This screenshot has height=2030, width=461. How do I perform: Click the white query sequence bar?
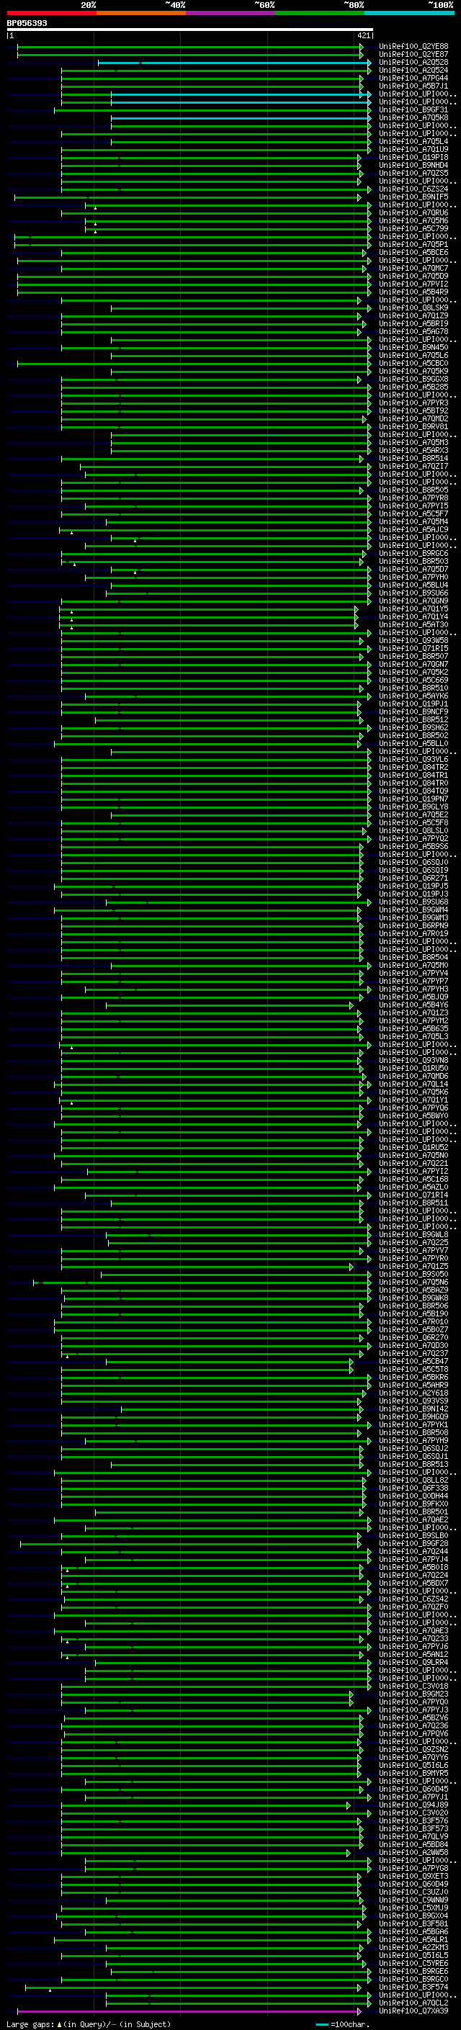pos(190,29)
